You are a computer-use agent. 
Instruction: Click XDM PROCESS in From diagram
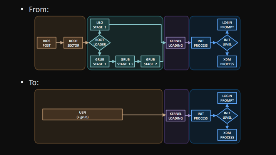[227, 62]
